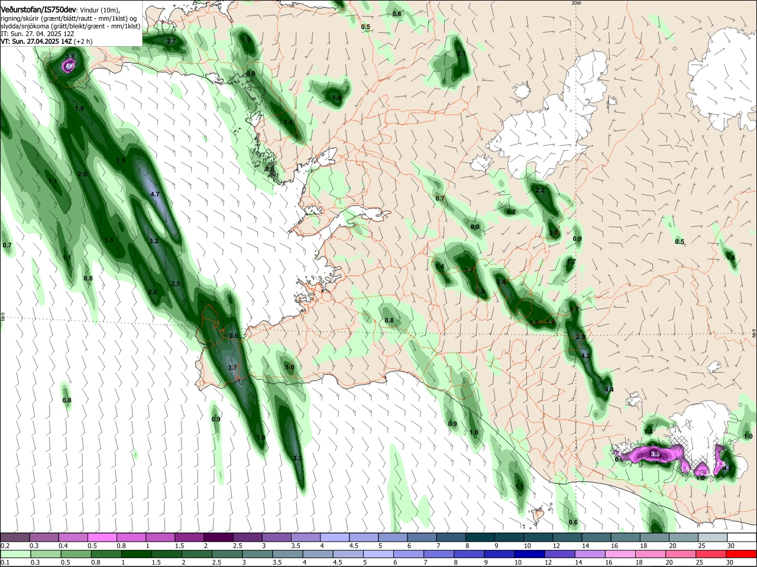Pick the light pink swatch labelled 16 in lower legend
Viewport: 757px width, 567px height.
pyautogui.click(x=619, y=555)
